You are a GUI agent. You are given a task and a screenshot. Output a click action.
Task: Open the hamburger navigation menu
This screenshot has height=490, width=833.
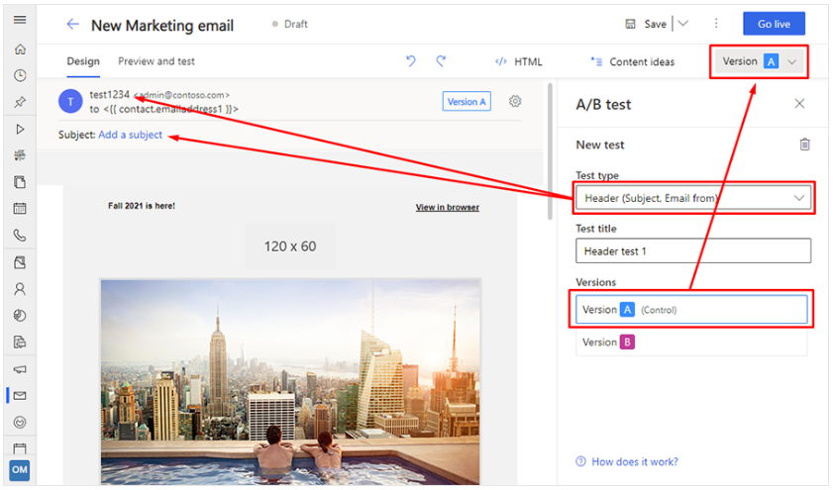[20, 20]
